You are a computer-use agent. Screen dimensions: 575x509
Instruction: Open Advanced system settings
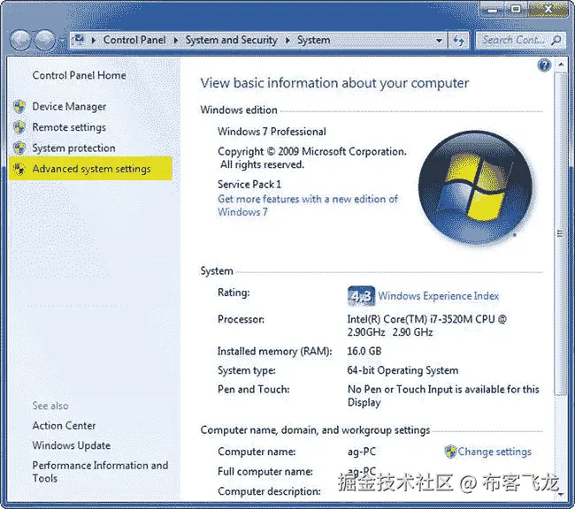click(91, 169)
